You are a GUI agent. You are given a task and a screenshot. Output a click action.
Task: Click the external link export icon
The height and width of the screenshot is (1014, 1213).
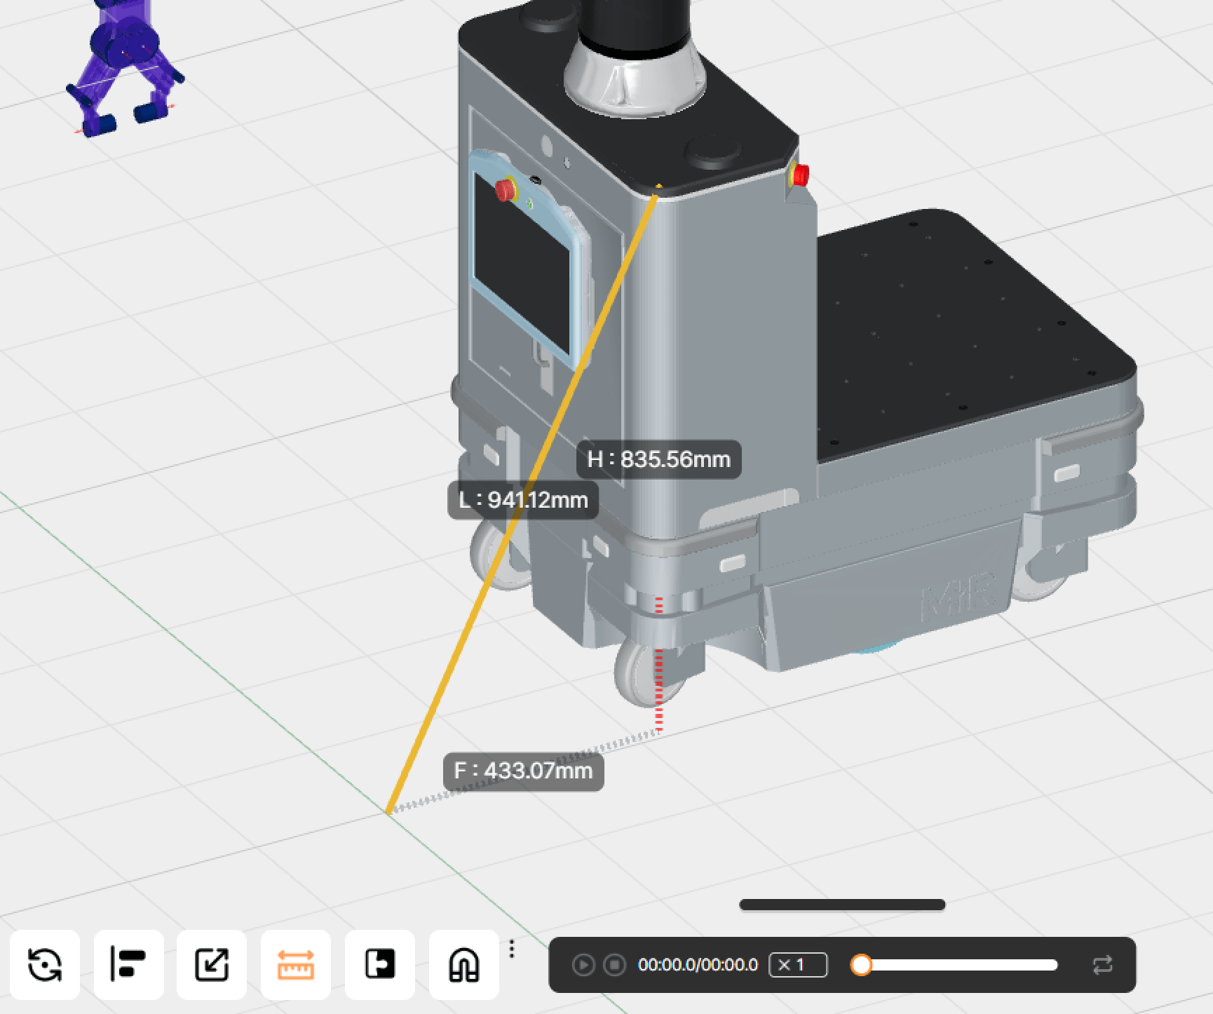pyautogui.click(x=212, y=964)
